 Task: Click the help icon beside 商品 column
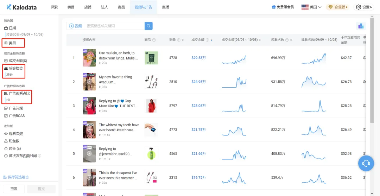[154, 40]
